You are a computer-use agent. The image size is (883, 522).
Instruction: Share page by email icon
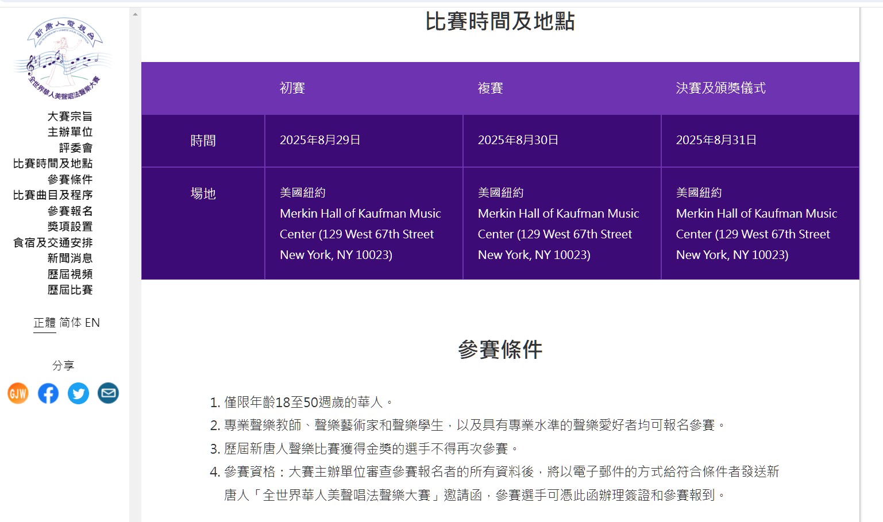click(108, 393)
